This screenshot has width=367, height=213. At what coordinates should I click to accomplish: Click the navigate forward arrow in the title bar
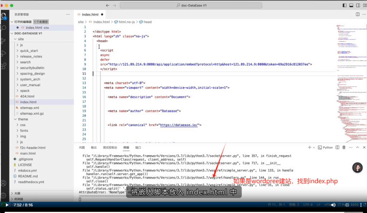pos(114,5)
